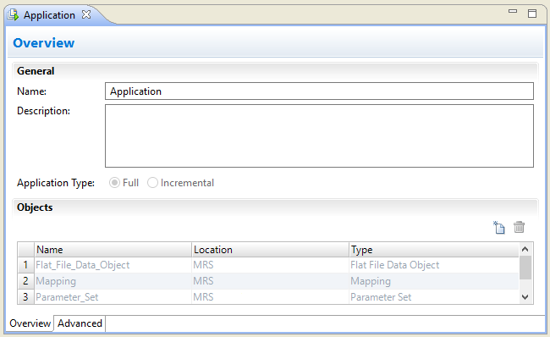
Task: Click the General section heading
Action: click(x=36, y=71)
